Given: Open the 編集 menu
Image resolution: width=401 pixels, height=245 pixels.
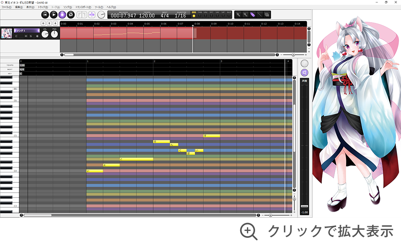Looking at the screenshot, I should pyautogui.click(x=19, y=7).
